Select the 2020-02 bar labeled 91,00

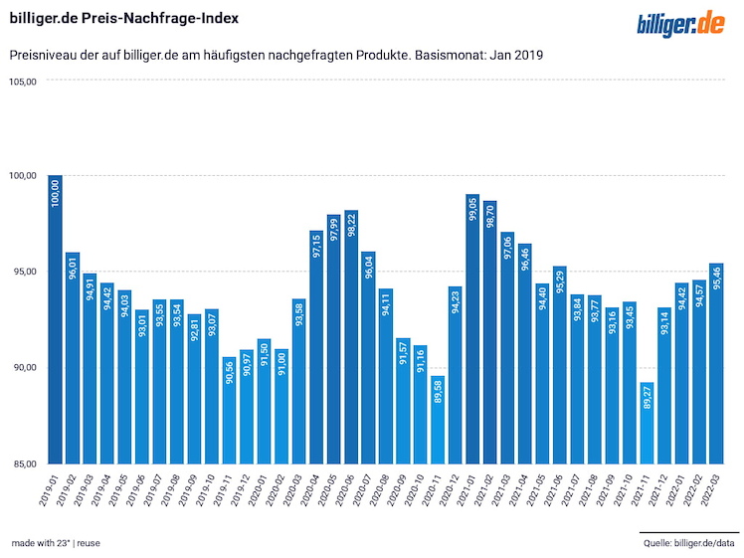coord(281,406)
